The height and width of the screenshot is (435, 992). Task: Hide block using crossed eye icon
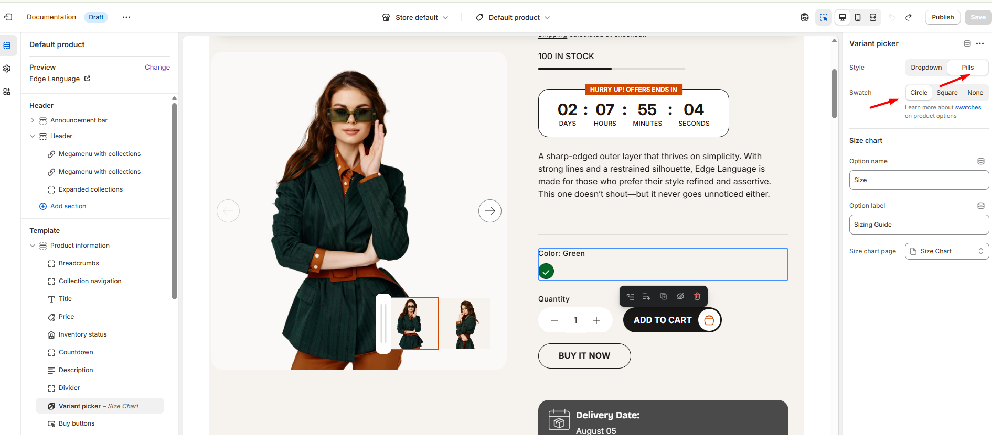click(x=680, y=296)
